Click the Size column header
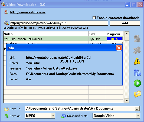The width and height of the screenshot is (144, 122). [x=97, y=34]
